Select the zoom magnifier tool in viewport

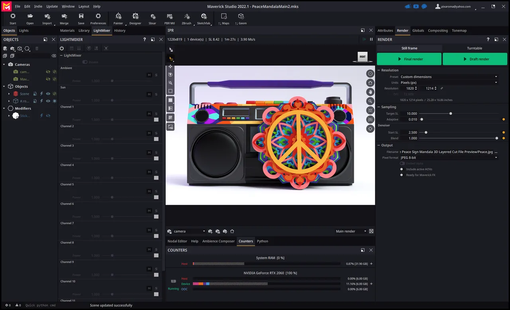click(370, 101)
